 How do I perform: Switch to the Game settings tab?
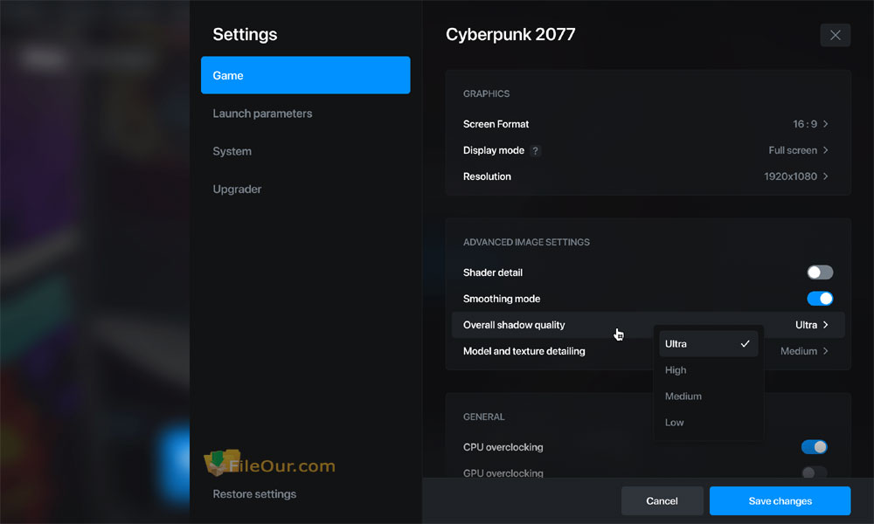(305, 75)
